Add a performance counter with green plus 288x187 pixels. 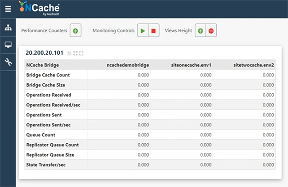[75, 31]
